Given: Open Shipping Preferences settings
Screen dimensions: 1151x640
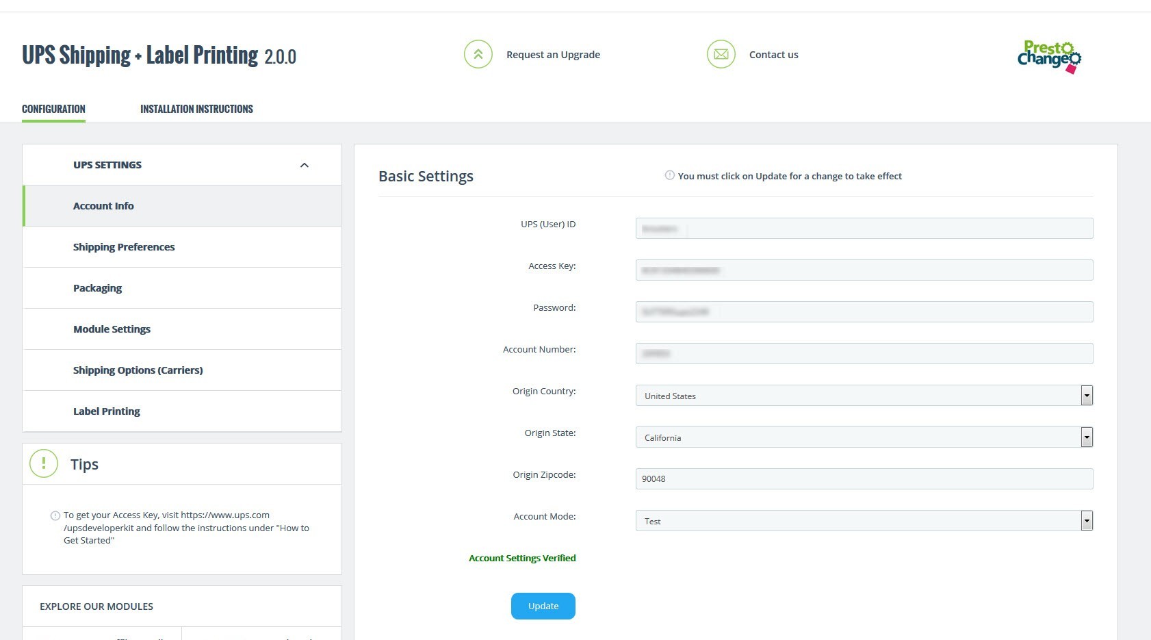Looking at the screenshot, I should (x=182, y=247).
